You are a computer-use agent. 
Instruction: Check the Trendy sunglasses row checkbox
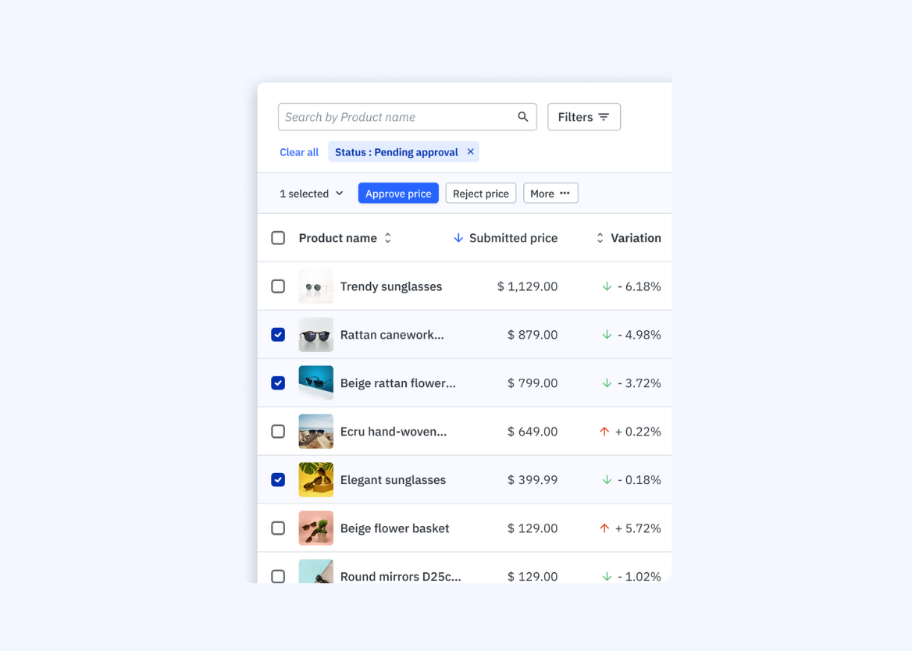(278, 286)
